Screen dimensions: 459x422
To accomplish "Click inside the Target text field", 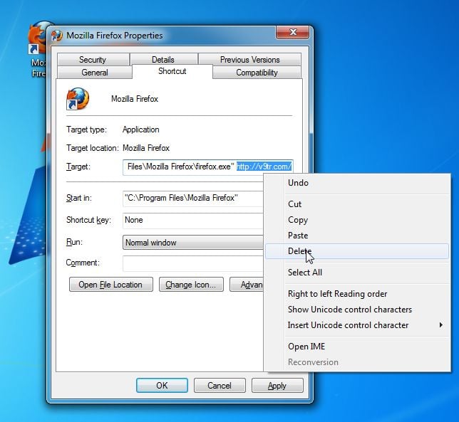I will (208, 167).
